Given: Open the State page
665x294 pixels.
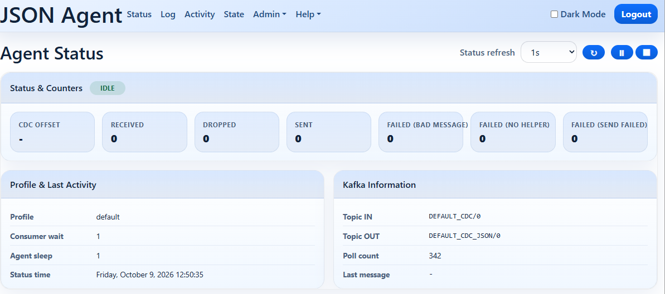Looking at the screenshot, I should coord(234,14).
